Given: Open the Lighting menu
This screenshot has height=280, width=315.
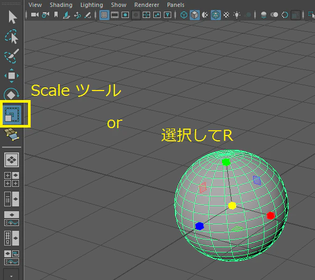Looking at the screenshot, I should click(91, 5).
